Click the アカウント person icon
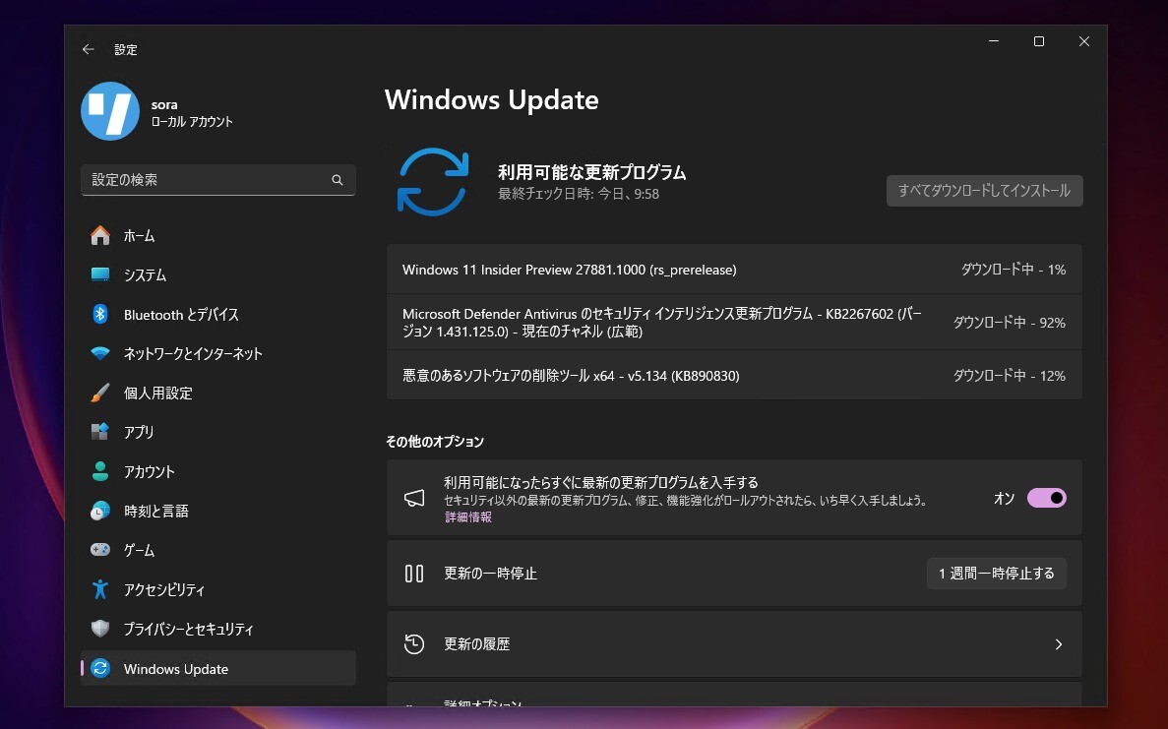 [100, 471]
